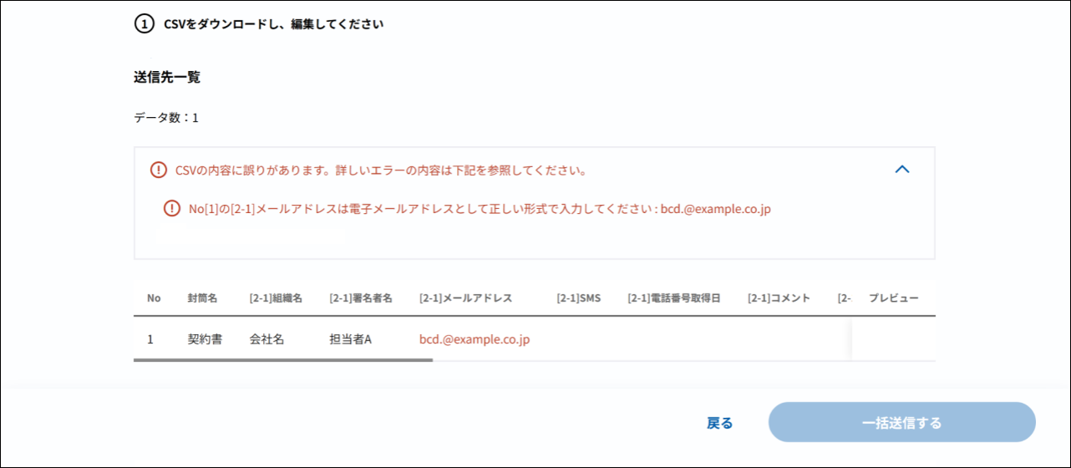Click the horizontal scrollbar under the table

283,360
